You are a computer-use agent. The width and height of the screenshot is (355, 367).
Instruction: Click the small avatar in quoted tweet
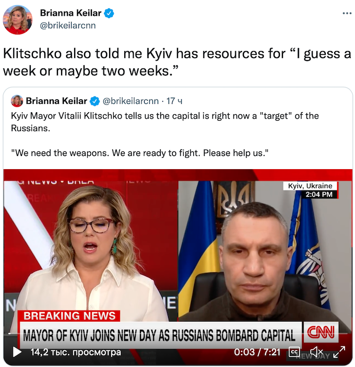(x=17, y=101)
